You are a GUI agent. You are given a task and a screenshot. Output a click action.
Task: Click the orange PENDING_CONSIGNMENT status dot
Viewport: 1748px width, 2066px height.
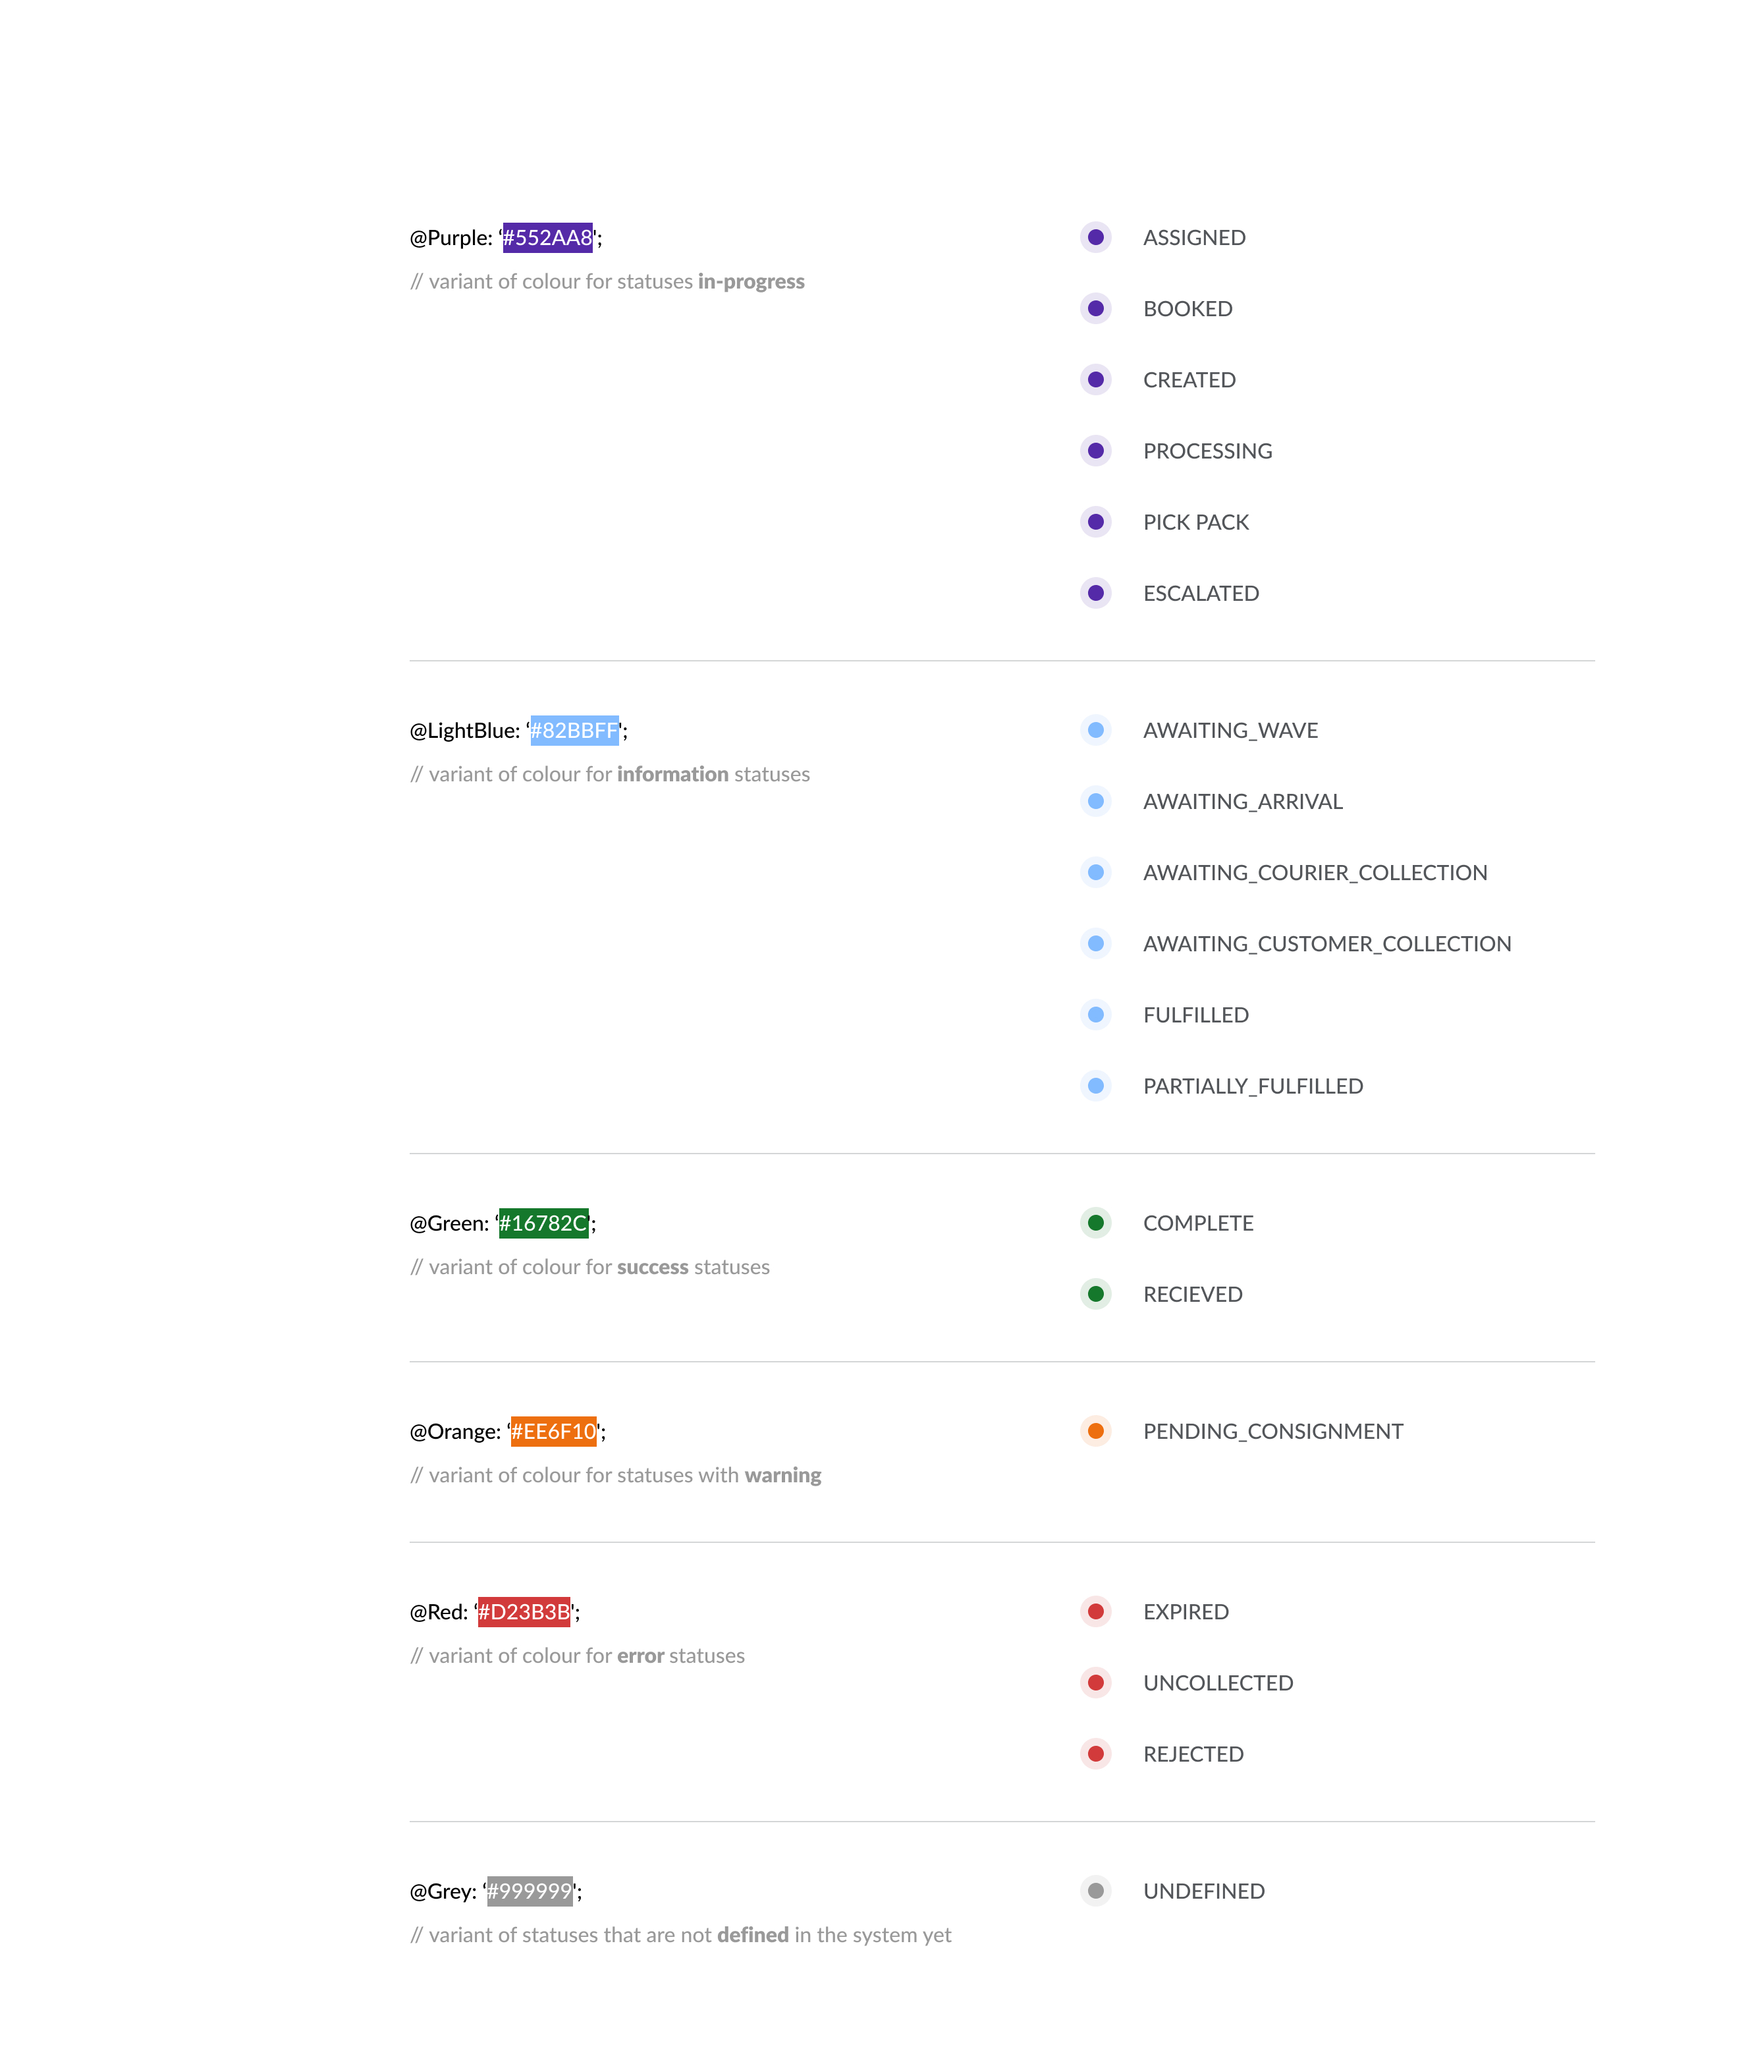(1095, 1432)
